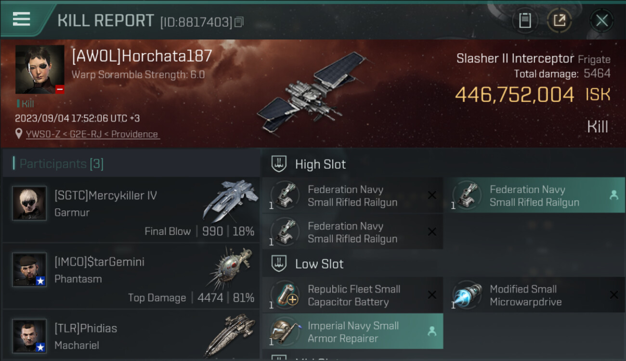This screenshot has width=626, height=361.
Task: Click the Machariel ship icon
Action: pos(230,335)
